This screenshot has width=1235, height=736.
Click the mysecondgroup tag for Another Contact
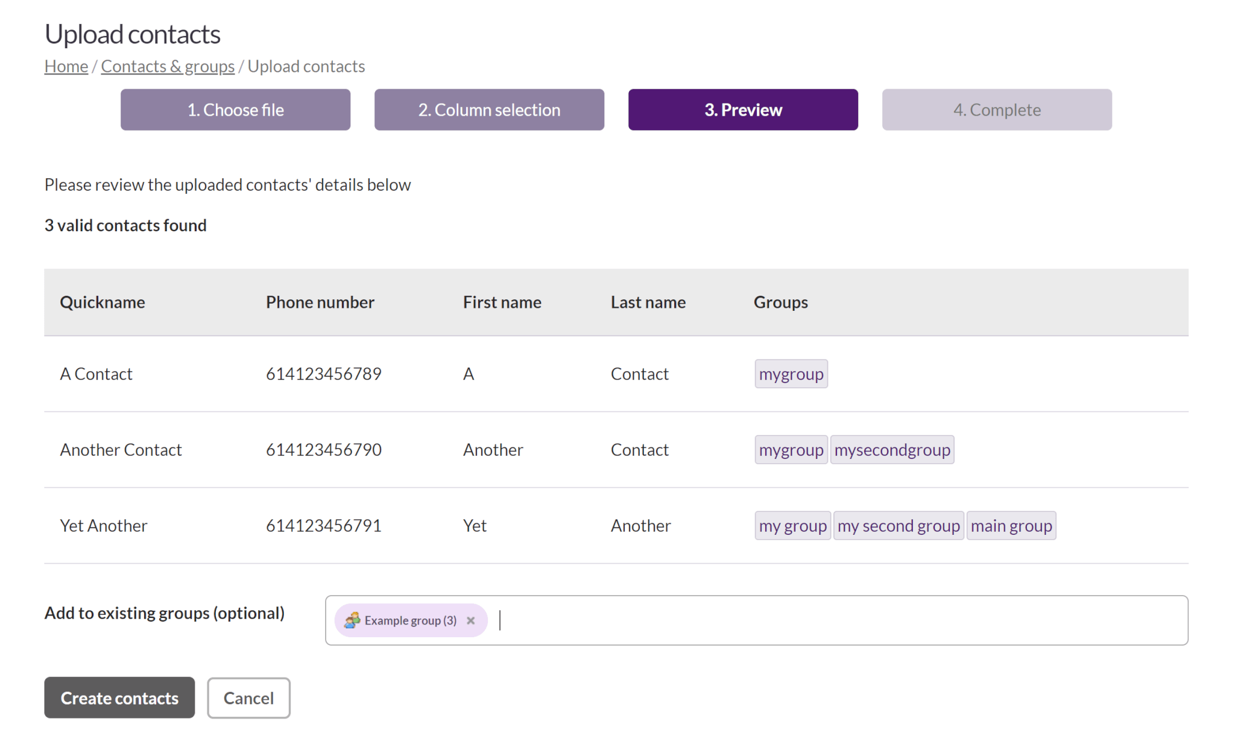(892, 449)
